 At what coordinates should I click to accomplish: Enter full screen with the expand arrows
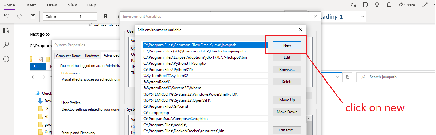click(x=425, y=5)
